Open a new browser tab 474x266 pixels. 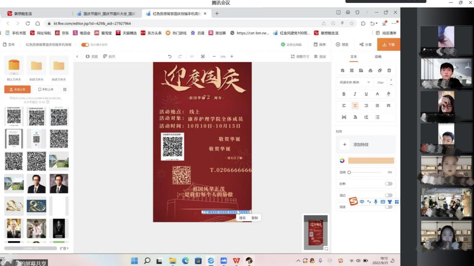pyautogui.click(x=217, y=14)
